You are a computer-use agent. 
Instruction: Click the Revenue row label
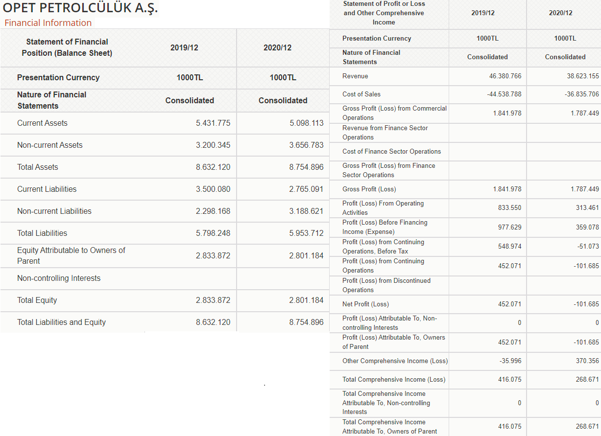[x=355, y=76]
